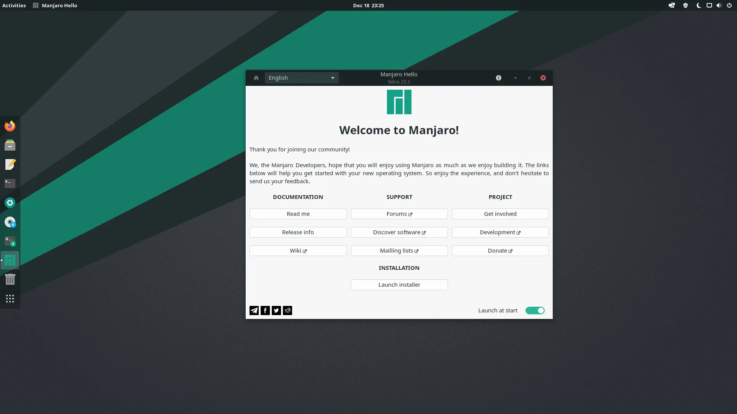The width and height of the screenshot is (737, 414).
Task: Click the Manjaro logo icon
Action: (399, 102)
